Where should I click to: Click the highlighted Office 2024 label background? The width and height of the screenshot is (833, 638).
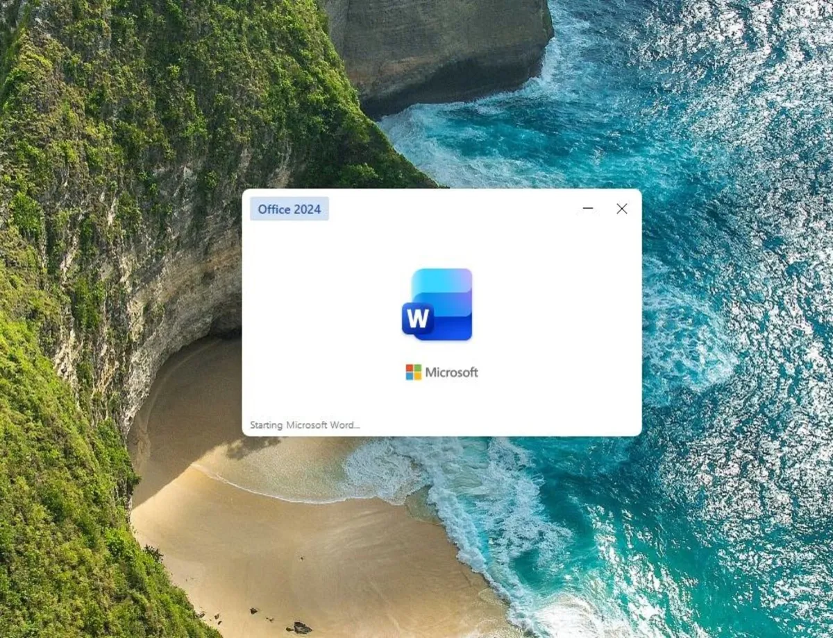[x=289, y=209]
